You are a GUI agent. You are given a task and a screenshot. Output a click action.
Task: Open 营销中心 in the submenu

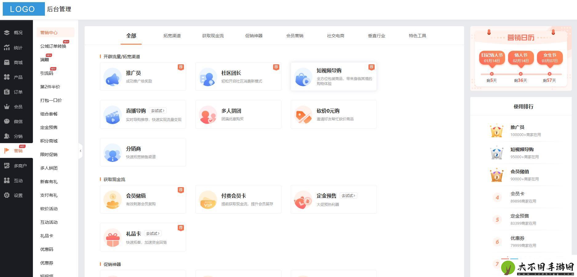(55, 33)
